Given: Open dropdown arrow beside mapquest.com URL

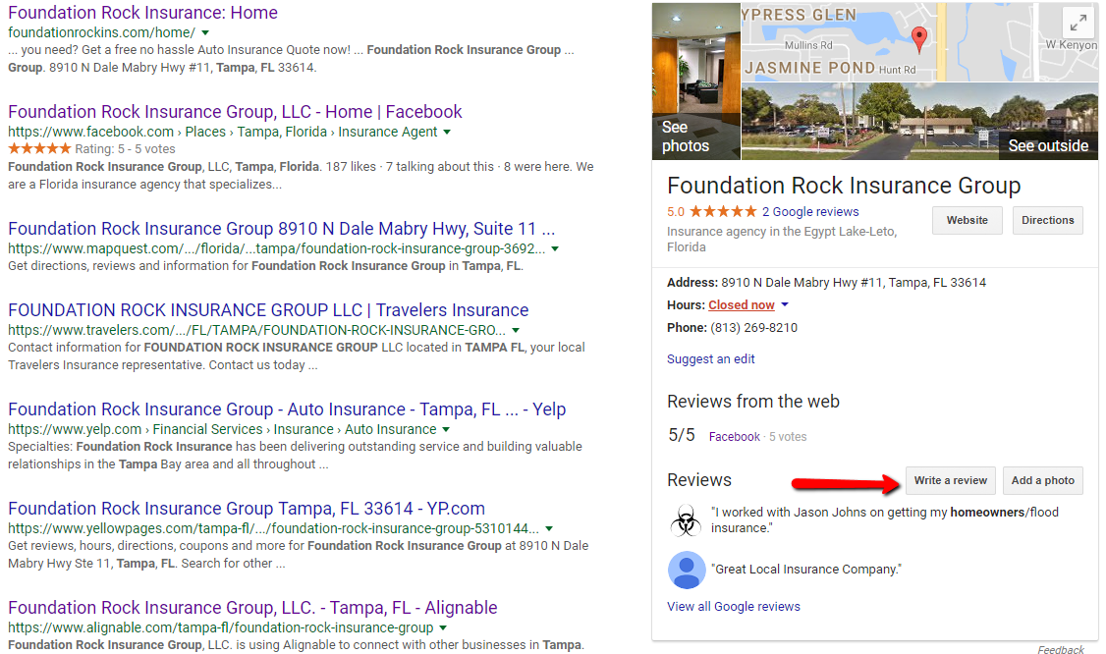Looking at the screenshot, I should pos(555,249).
